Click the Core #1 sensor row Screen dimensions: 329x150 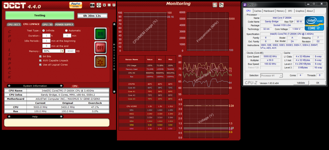[147, 91]
